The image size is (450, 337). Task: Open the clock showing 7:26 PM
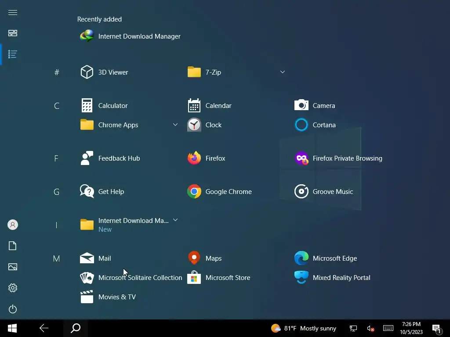point(411,328)
